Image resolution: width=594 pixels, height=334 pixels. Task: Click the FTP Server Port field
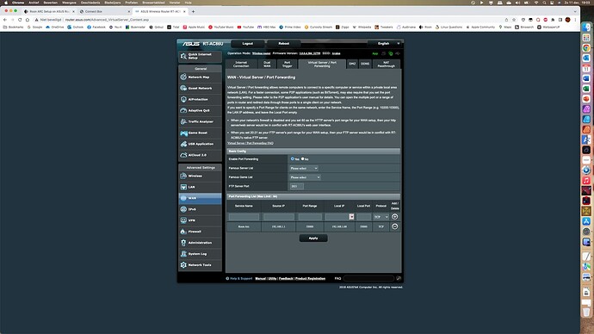pyautogui.click(x=297, y=186)
